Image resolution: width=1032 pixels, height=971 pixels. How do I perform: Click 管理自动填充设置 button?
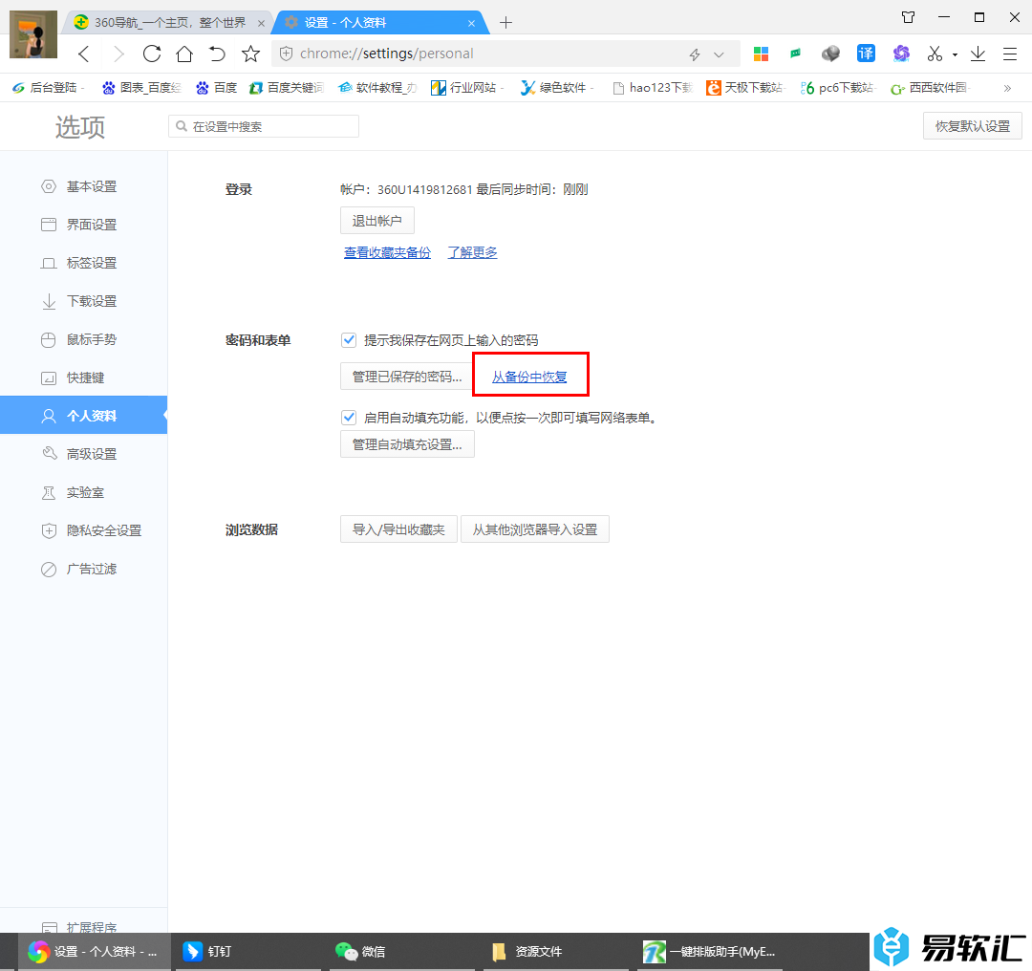pyautogui.click(x=407, y=444)
